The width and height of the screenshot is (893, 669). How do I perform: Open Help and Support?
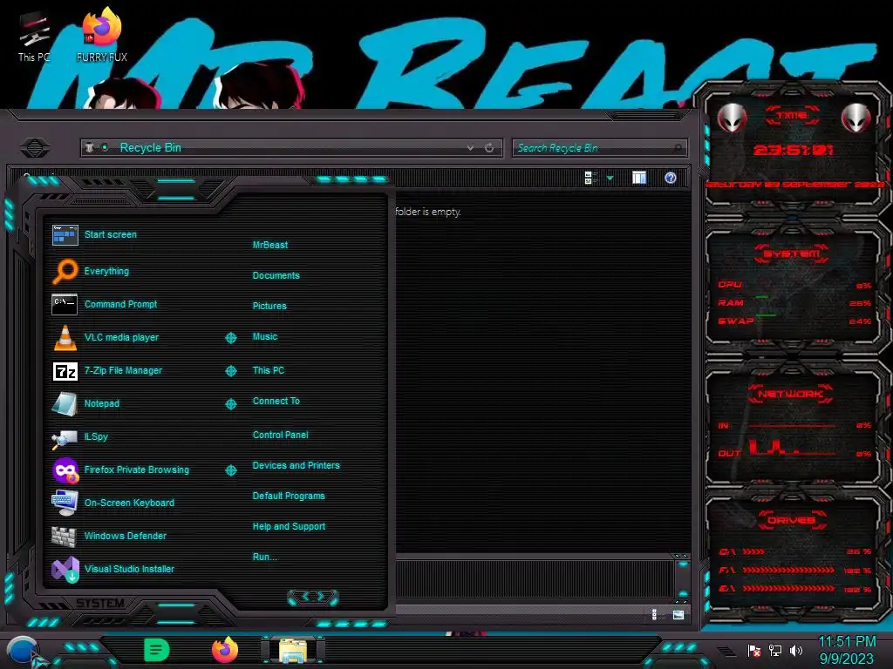(x=289, y=527)
